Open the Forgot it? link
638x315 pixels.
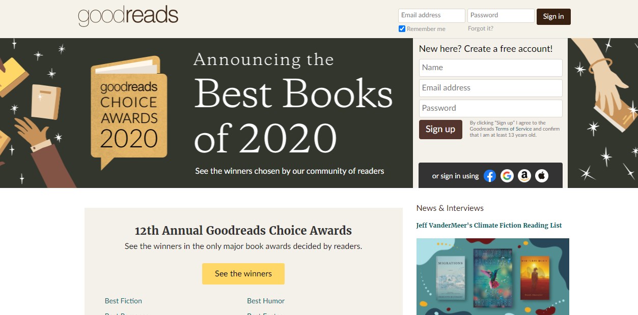[480, 28]
